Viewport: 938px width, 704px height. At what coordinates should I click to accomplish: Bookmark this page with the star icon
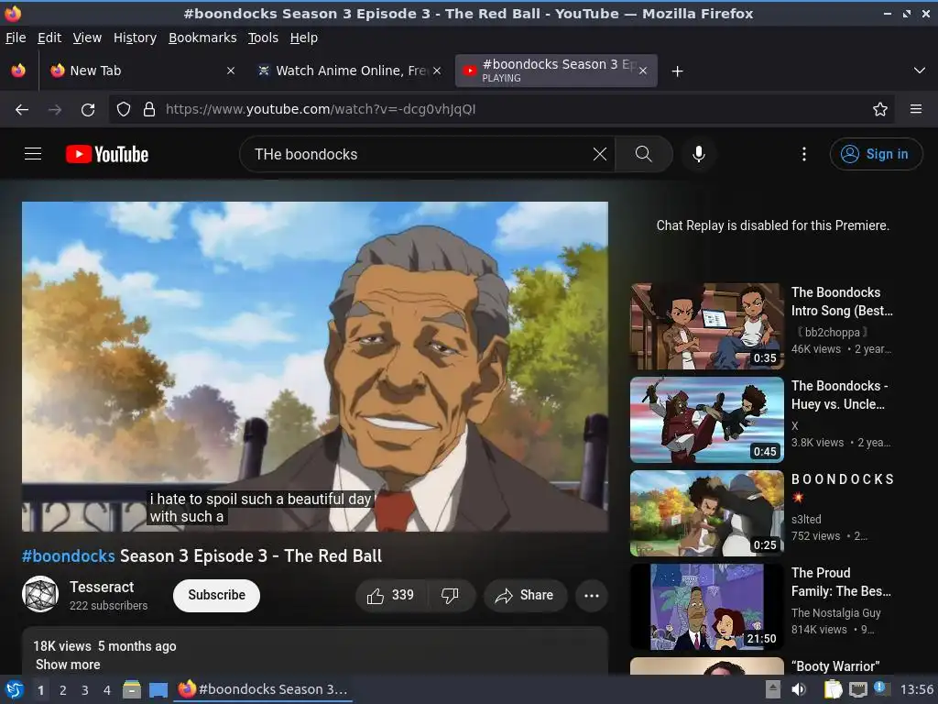(x=880, y=110)
